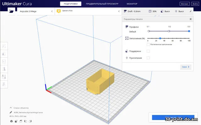Image resolution: width=201 pixels, height=125 pixels.
Task: Click the Заполнение infill icon in panel
Action: pyautogui.click(x=127, y=38)
